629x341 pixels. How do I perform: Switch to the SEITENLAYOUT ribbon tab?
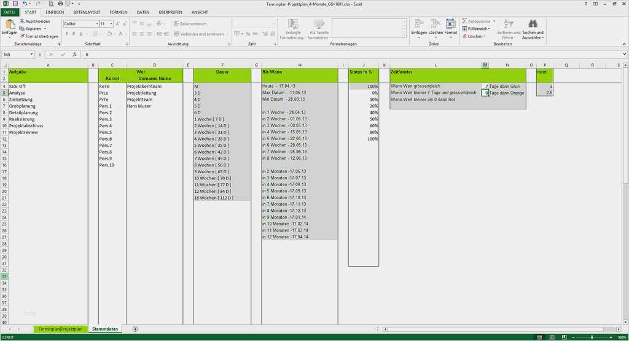pos(87,12)
